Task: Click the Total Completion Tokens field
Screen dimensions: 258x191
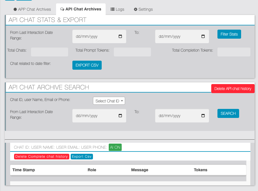Action: coord(234,52)
